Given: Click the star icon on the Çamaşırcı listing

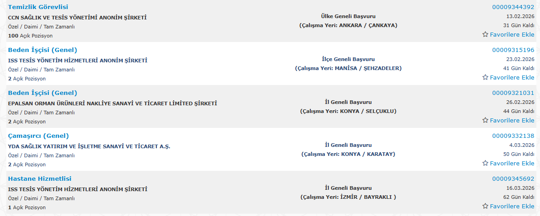Looking at the screenshot, I should click(x=485, y=163).
